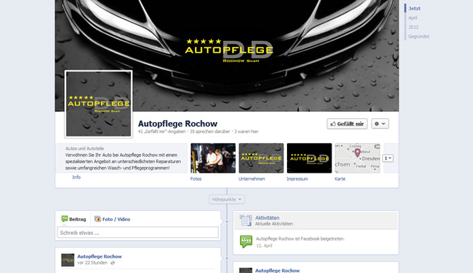Image resolution: width=473 pixels, height=273 pixels.
Task: Expand the apps counter dropdown showing 1
Action: tap(388, 158)
